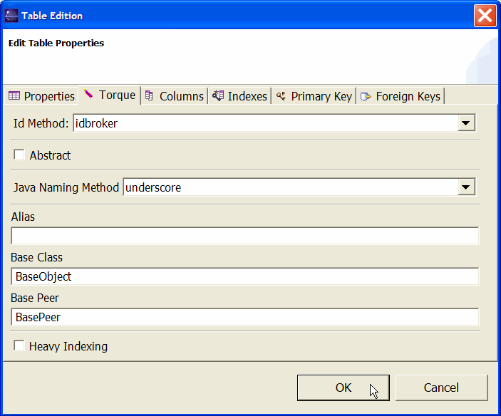Click the Columns tab icon
The width and height of the screenshot is (501, 416).
coord(149,95)
